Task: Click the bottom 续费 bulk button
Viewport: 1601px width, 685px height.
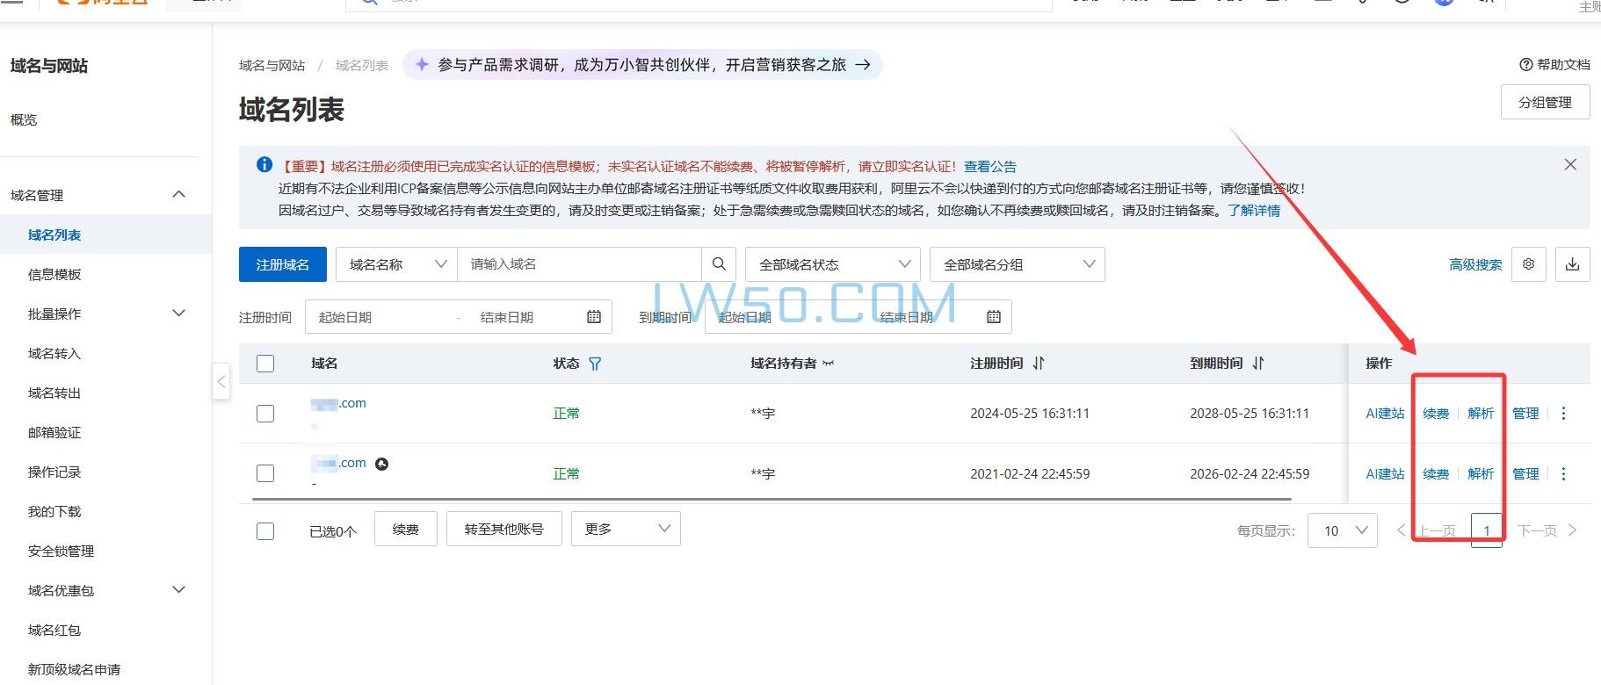Action: pyautogui.click(x=405, y=529)
